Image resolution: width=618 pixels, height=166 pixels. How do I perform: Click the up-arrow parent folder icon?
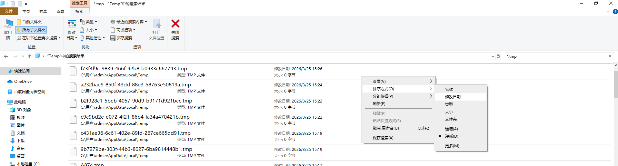[x=30, y=56]
